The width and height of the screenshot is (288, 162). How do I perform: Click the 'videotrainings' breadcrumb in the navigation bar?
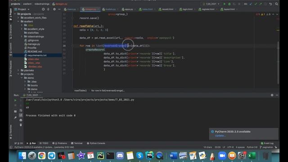[x=42, y=4]
